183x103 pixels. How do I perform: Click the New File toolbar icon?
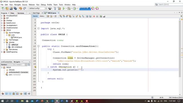[3, 8]
